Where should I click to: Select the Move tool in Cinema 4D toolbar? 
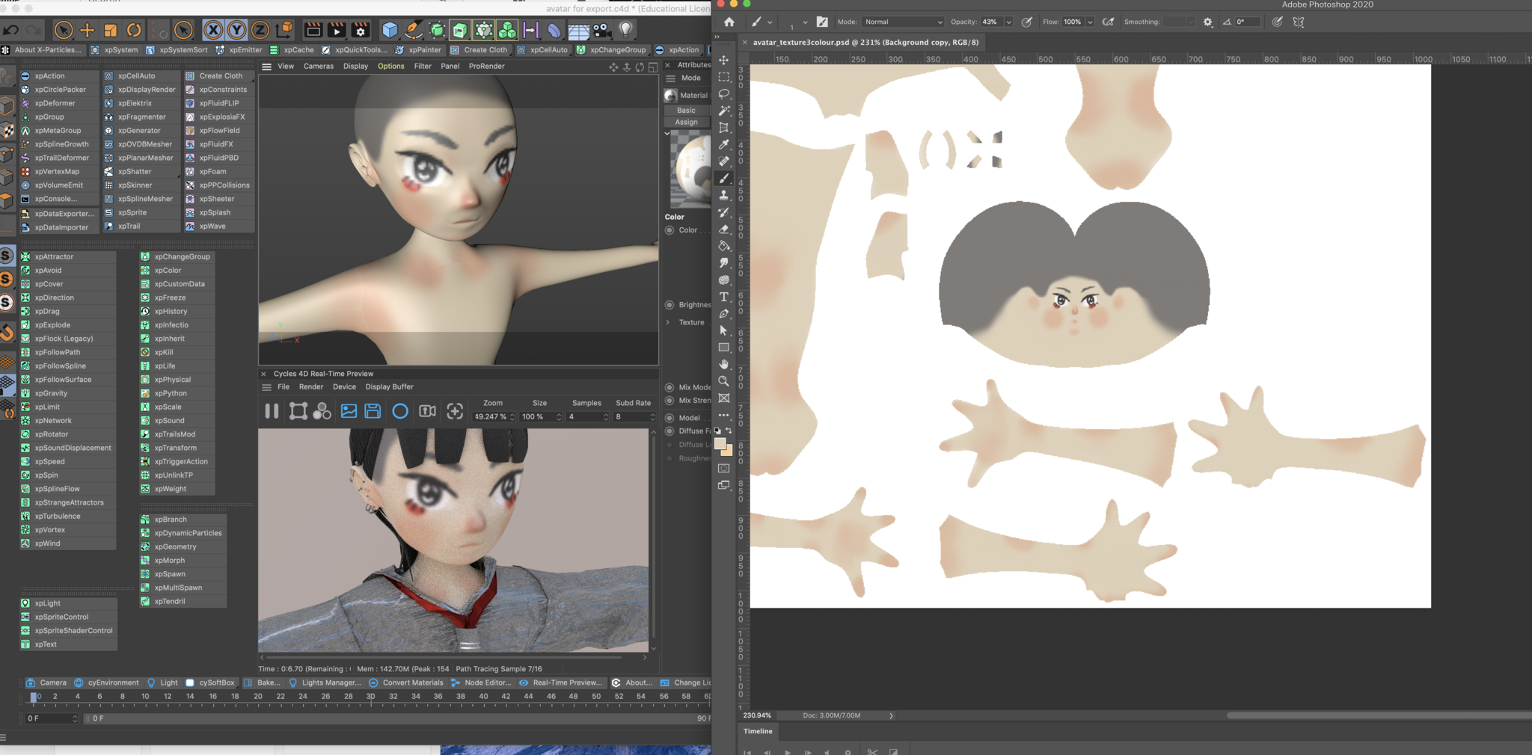click(87, 30)
